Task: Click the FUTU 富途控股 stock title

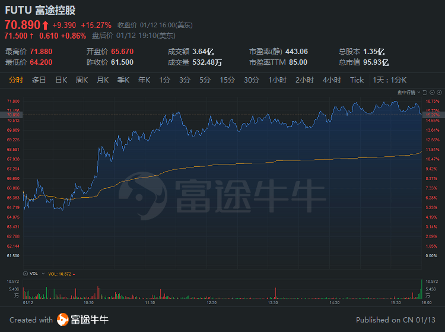Action: point(40,10)
